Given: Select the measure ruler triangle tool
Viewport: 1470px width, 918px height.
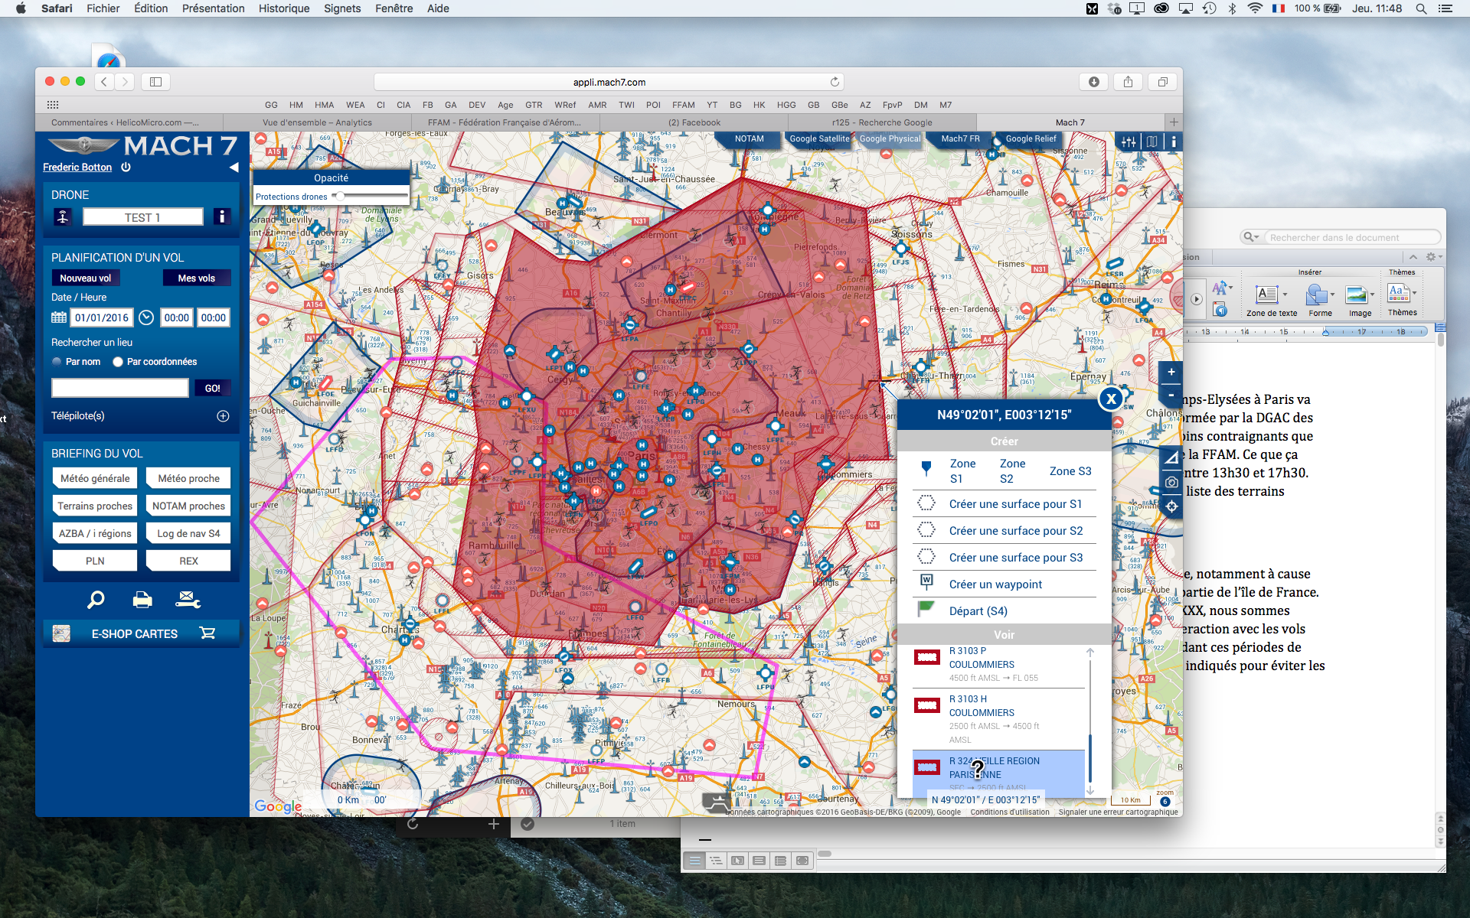Looking at the screenshot, I should [x=1171, y=458].
